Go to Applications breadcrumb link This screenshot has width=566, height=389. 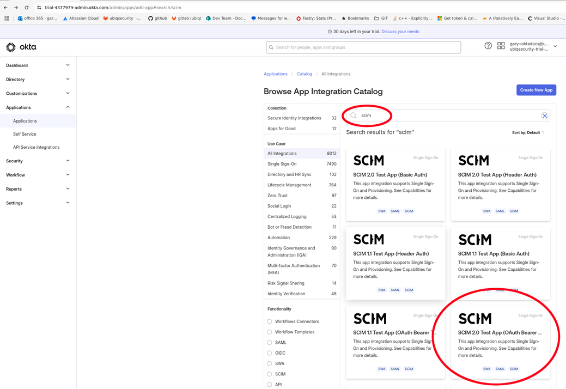276,74
